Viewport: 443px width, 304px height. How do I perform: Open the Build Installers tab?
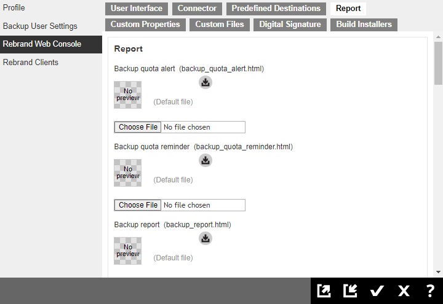[x=364, y=25]
